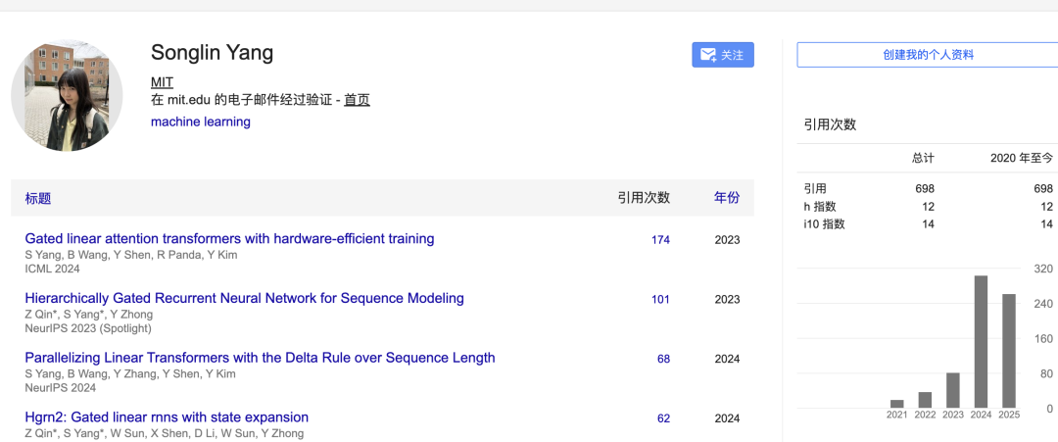1058x442 pixels.
Task: View the 174 citations list
Action: pyautogui.click(x=660, y=239)
